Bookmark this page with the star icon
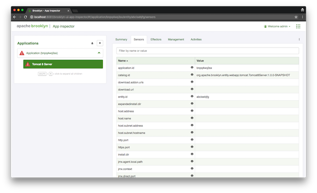317x193 pixels. coord(296,17)
